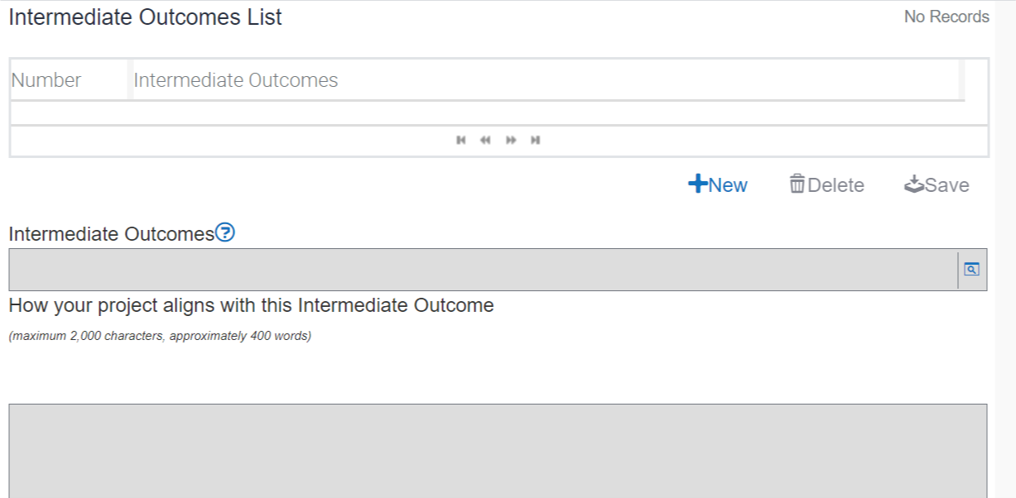Click the 'How your project aligns' label
Screen dimensions: 1016x498
click(x=251, y=305)
